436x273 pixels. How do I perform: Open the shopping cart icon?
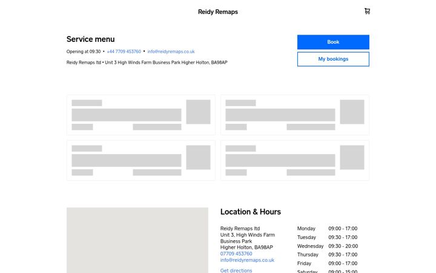click(367, 11)
